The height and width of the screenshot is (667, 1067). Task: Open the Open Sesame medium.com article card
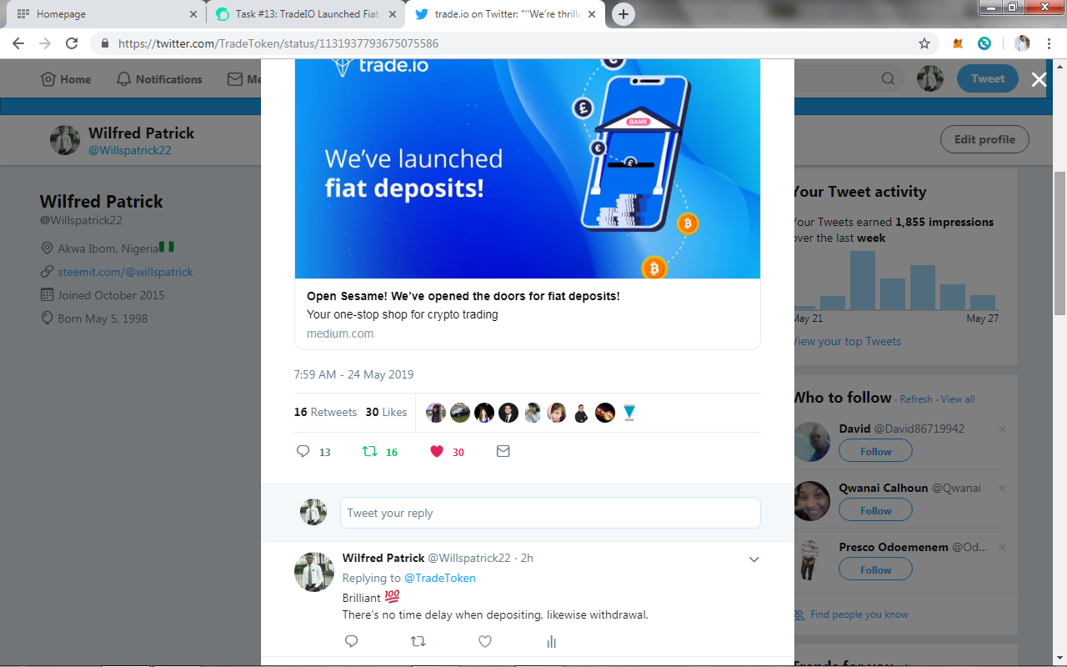click(x=528, y=314)
